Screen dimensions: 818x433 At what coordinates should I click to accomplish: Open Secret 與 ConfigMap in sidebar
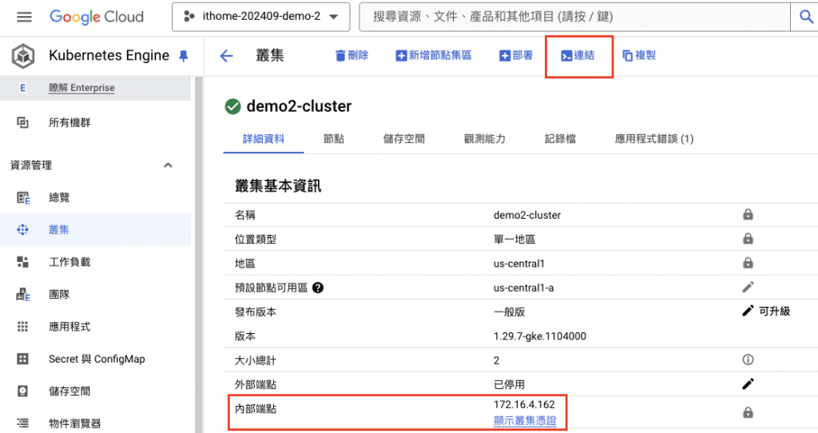97,359
